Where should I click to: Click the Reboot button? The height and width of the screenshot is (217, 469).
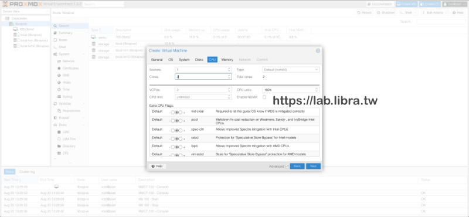(x=364, y=13)
